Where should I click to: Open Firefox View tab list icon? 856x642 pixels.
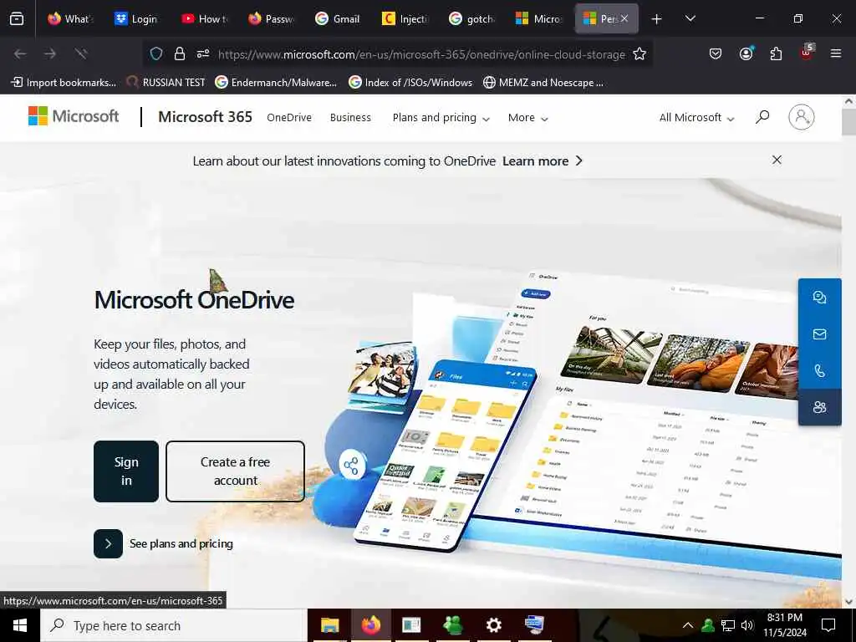[x=17, y=19]
